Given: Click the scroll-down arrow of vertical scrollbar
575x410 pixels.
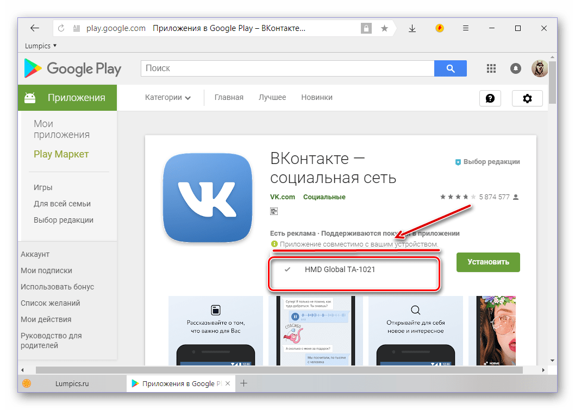Looking at the screenshot, I should point(552,361).
